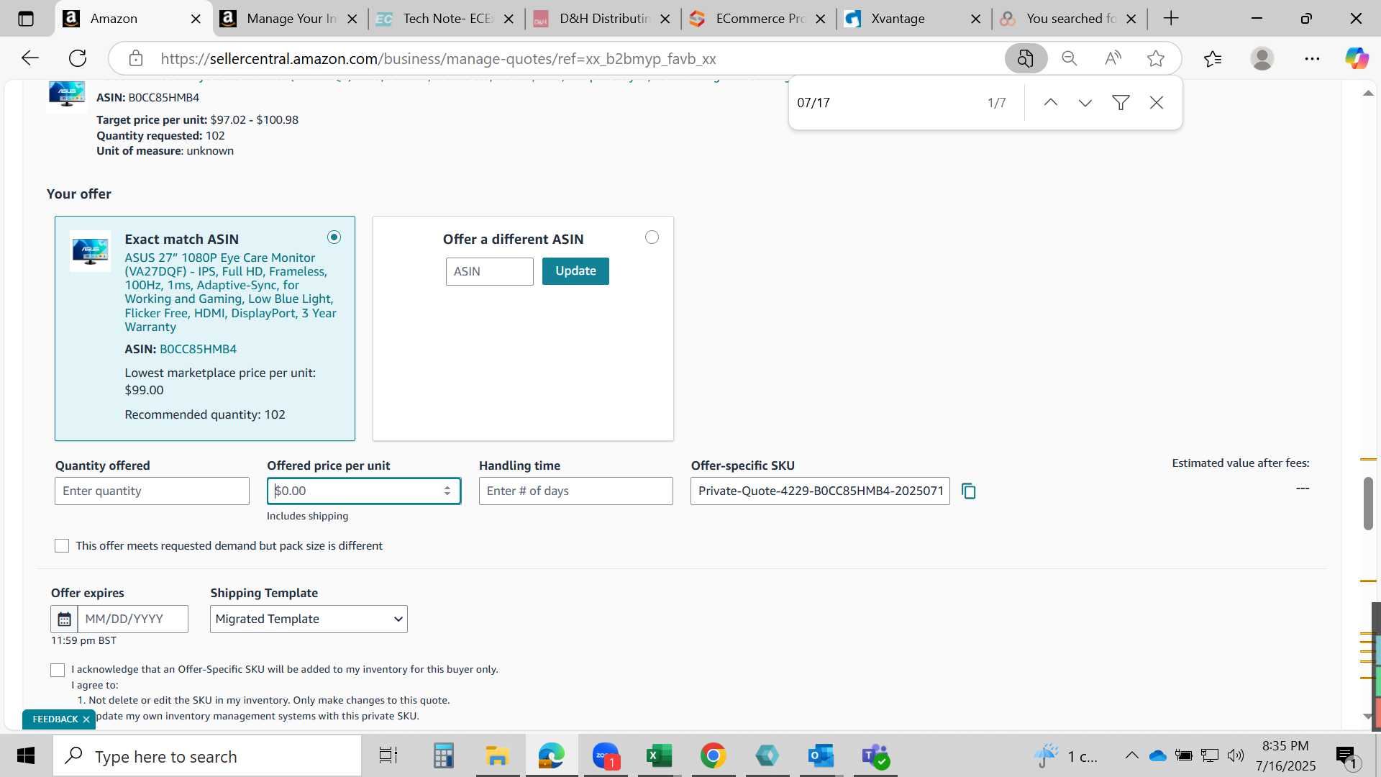Open the notification center icon

pyautogui.click(x=1346, y=756)
